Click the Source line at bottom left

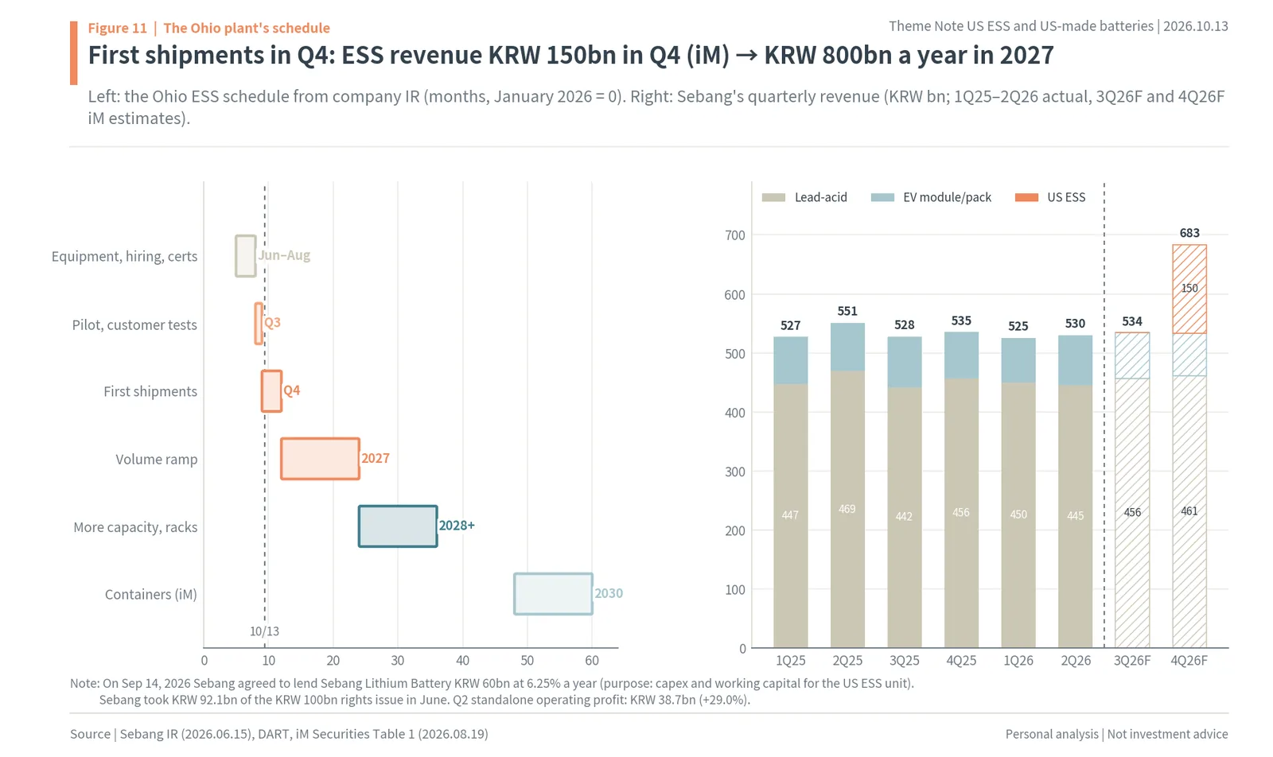click(279, 734)
